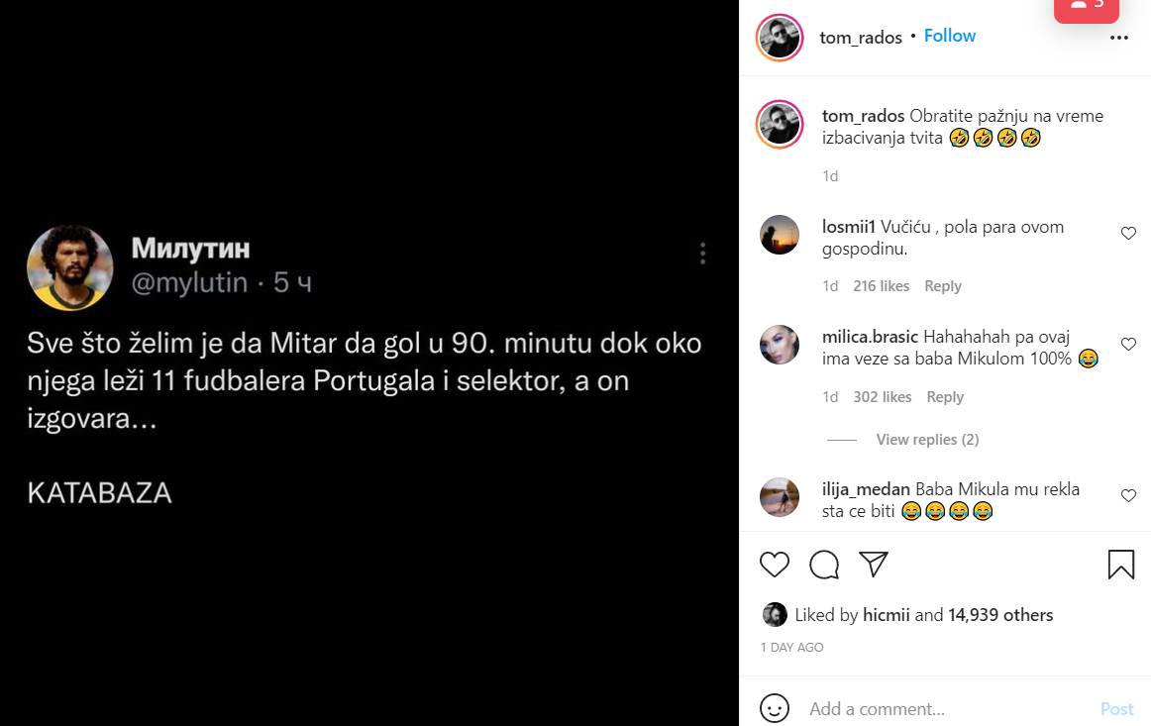Click the red notification badge at the top

(1086, 8)
